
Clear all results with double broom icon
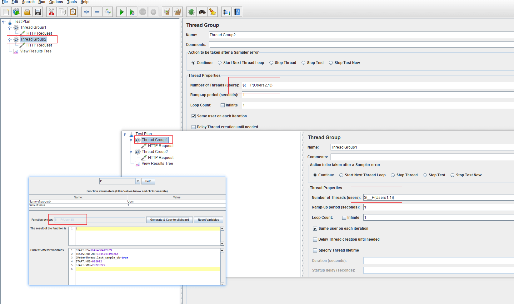[x=178, y=12]
